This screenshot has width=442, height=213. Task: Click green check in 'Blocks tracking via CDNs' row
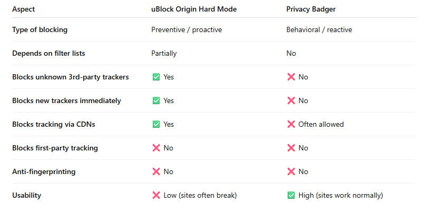pyautogui.click(x=156, y=124)
